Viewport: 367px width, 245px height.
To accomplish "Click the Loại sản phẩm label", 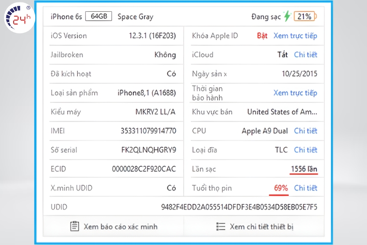I will [x=74, y=93].
